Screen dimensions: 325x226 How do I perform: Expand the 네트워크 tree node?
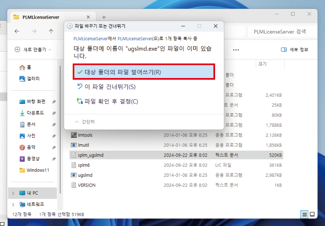[13, 205]
